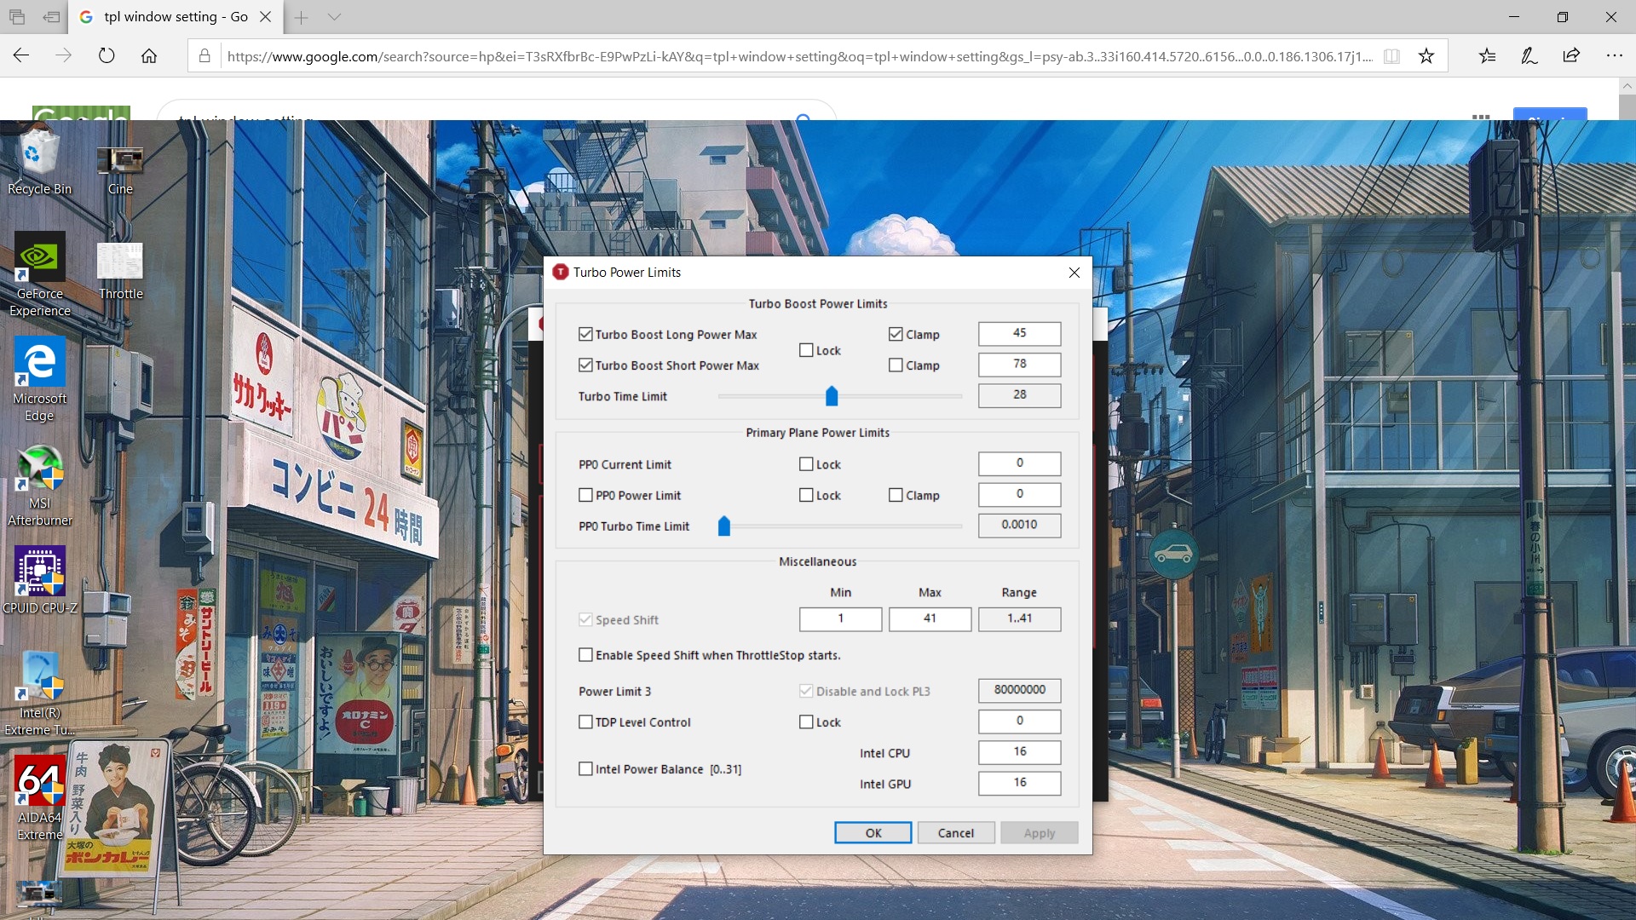Open a new browser tab
The height and width of the screenshot is (920, 1636).
301,17
